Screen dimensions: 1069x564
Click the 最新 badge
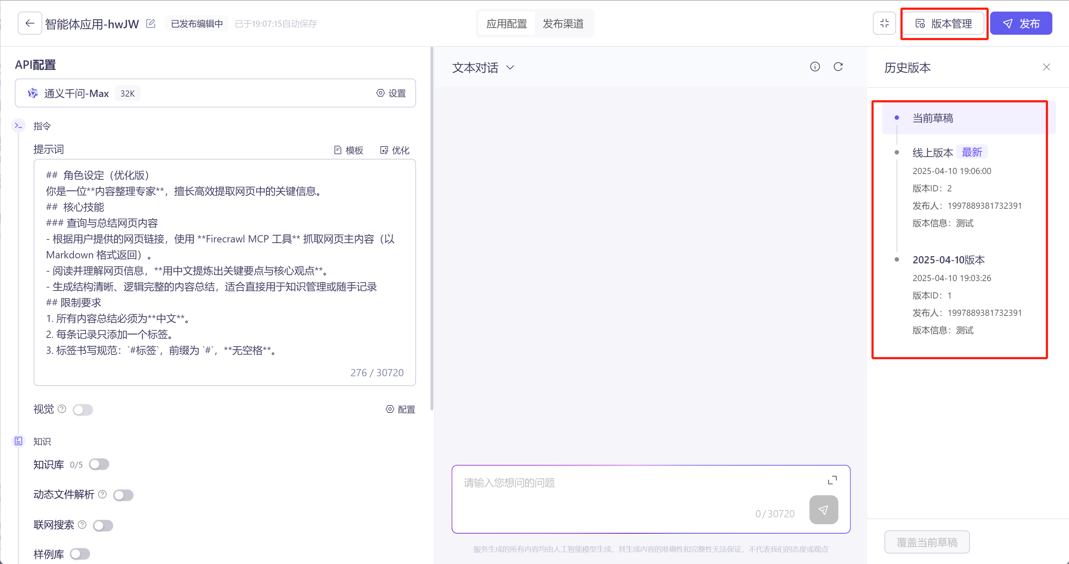pos(972,152)
